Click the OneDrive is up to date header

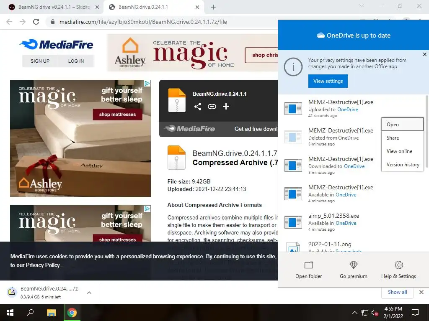click(353, 35)
